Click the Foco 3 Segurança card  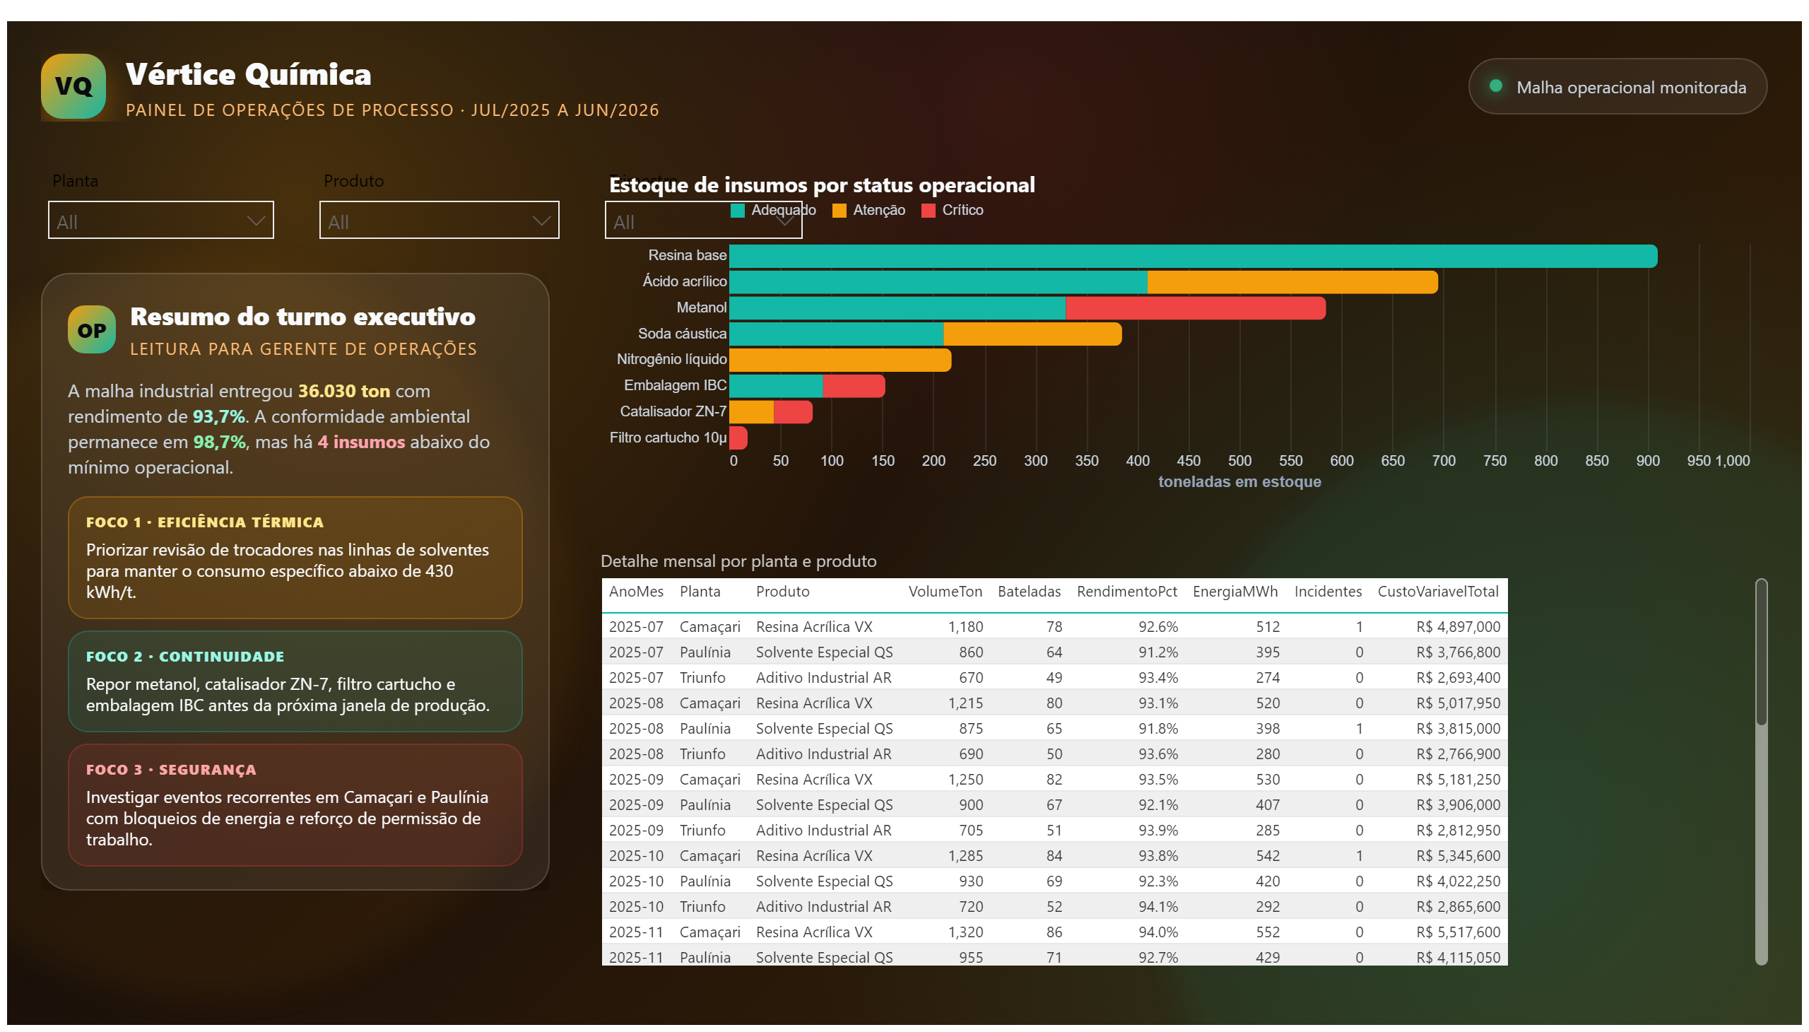[295, 805]
